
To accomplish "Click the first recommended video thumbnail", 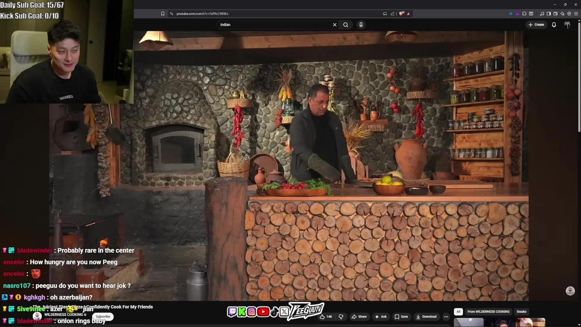I will click(468, 322).
